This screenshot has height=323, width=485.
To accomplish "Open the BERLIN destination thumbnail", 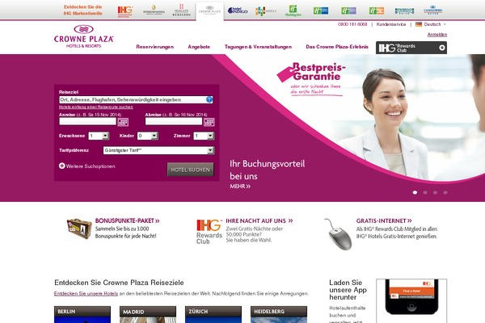I will tap(82, 314).
